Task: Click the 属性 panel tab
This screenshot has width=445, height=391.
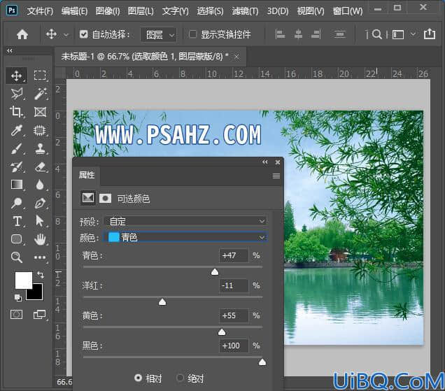Action: (x=87, y=175)
